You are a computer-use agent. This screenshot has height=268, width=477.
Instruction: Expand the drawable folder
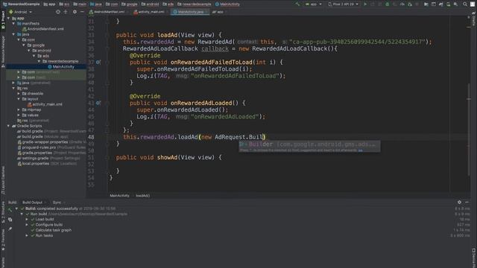click(x=19, y=94)
